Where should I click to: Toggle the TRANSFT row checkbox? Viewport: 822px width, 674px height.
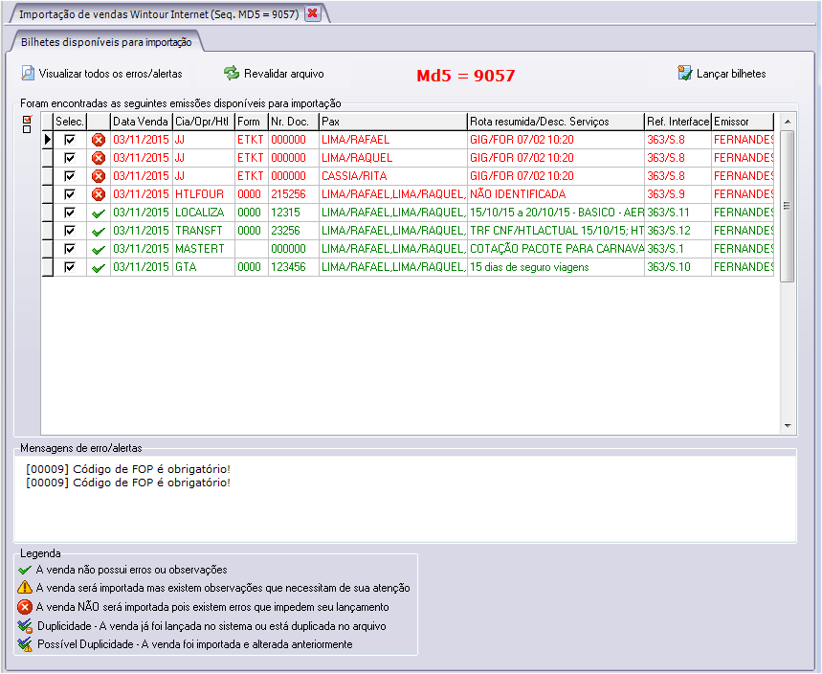point(69,231)
